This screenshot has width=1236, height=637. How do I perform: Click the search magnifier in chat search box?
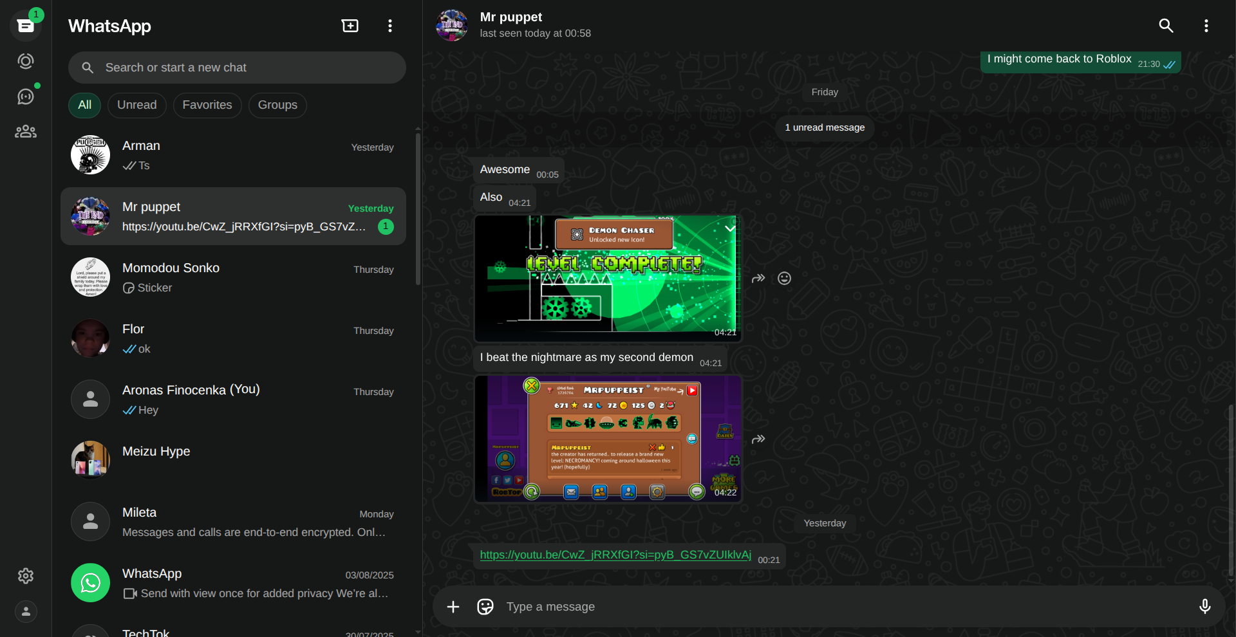pos(88,68)
